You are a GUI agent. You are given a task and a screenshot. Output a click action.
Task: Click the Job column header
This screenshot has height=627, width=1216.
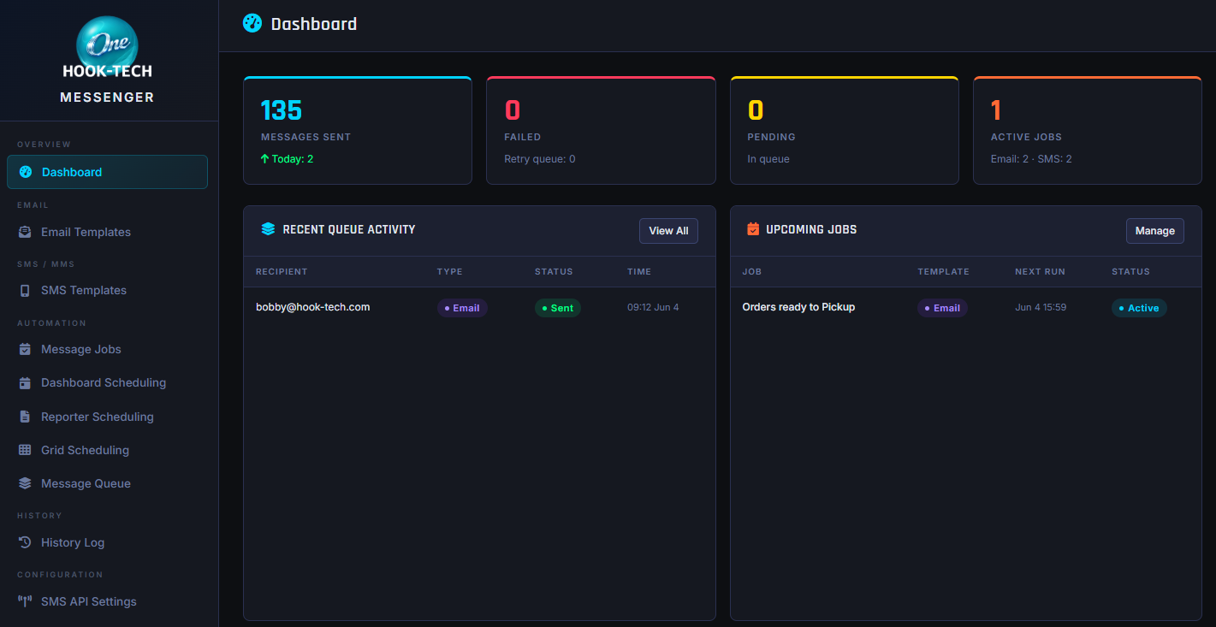751,272
